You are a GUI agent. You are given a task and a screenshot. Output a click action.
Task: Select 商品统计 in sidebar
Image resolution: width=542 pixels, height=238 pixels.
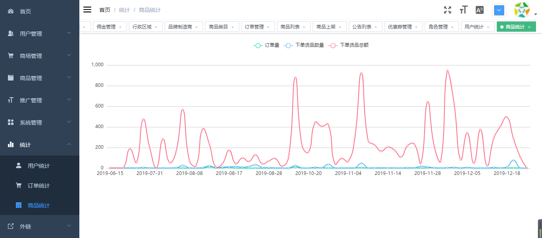tap(40, 205)
